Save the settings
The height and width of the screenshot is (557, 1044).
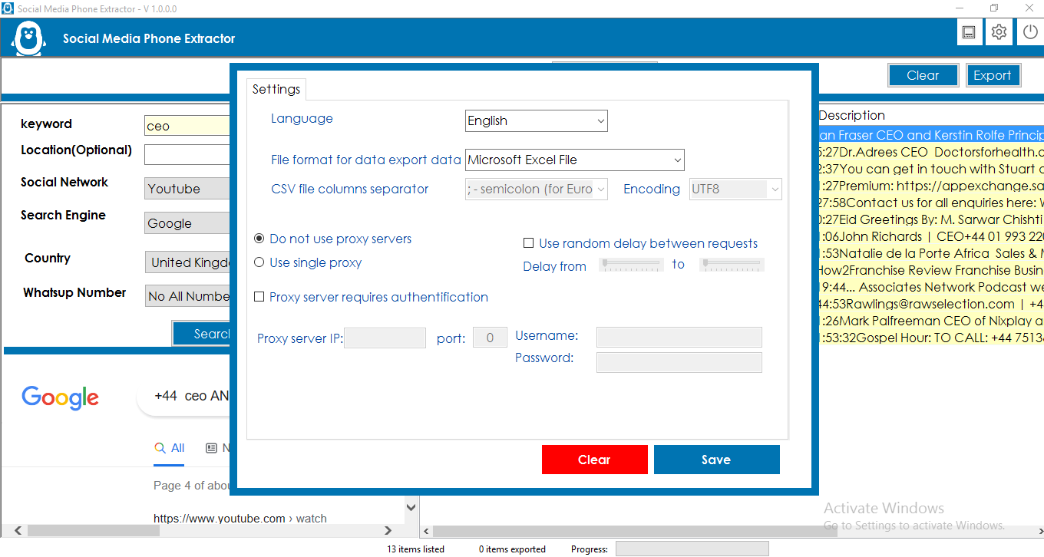click(x=716, y=459)
